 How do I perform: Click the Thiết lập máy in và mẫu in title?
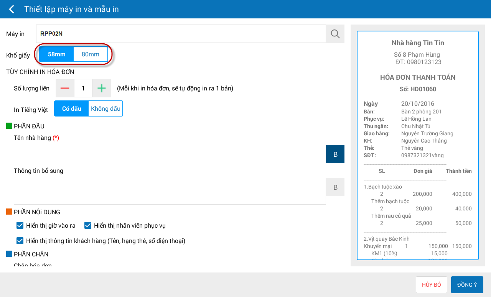coord(71,9)
